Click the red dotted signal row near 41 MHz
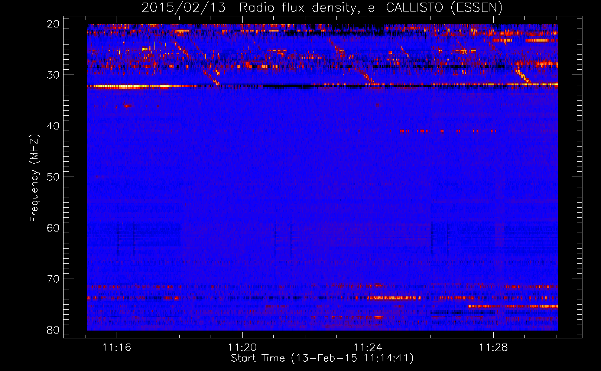This screenshot has width=601, height=371. pos(448,131)
